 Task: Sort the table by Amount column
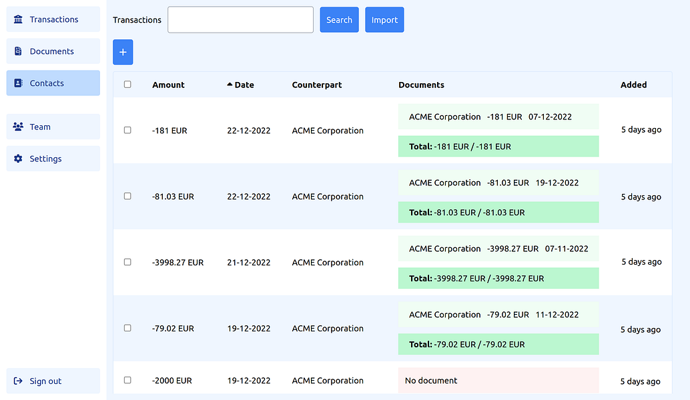(168, 85)
